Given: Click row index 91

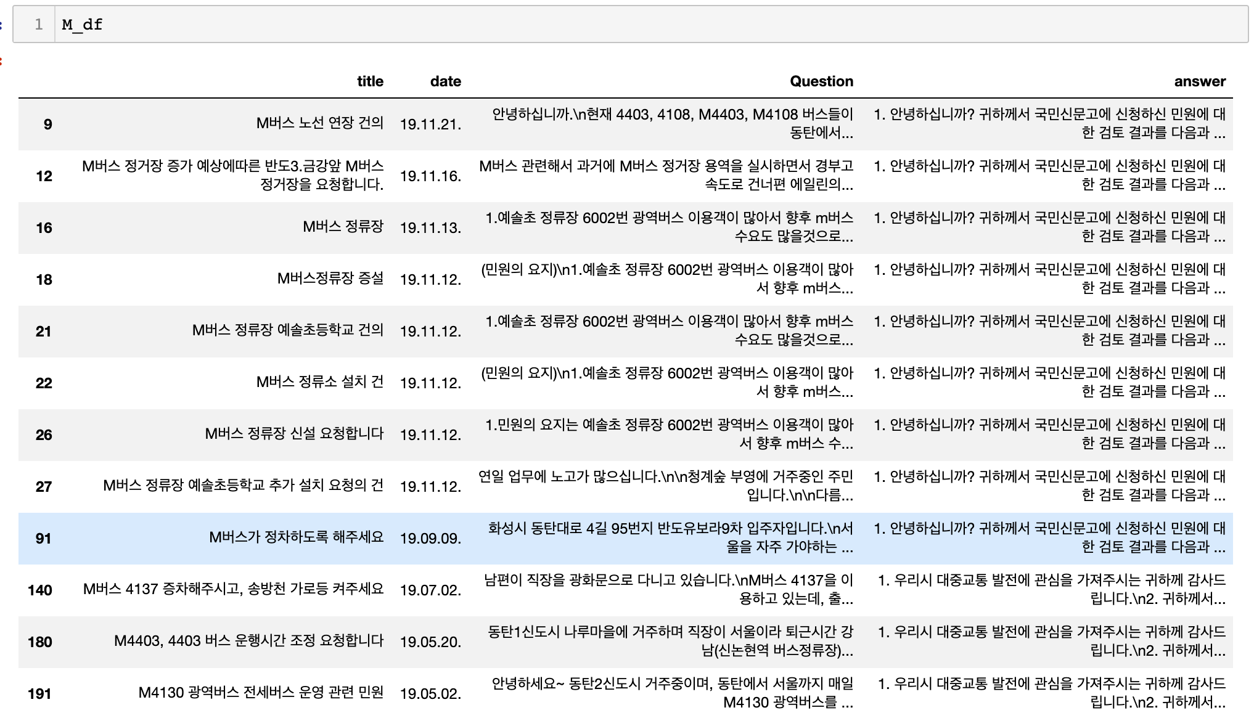Looking at the screenshot, I should [x=43, y=539].
